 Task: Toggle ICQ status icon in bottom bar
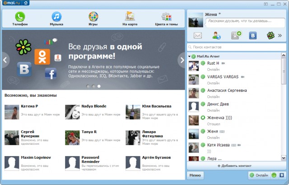[x=274, y=175]
